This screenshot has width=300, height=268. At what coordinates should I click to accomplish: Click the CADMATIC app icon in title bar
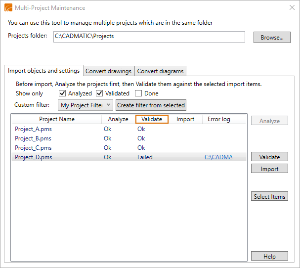click(x=8, y=8)
